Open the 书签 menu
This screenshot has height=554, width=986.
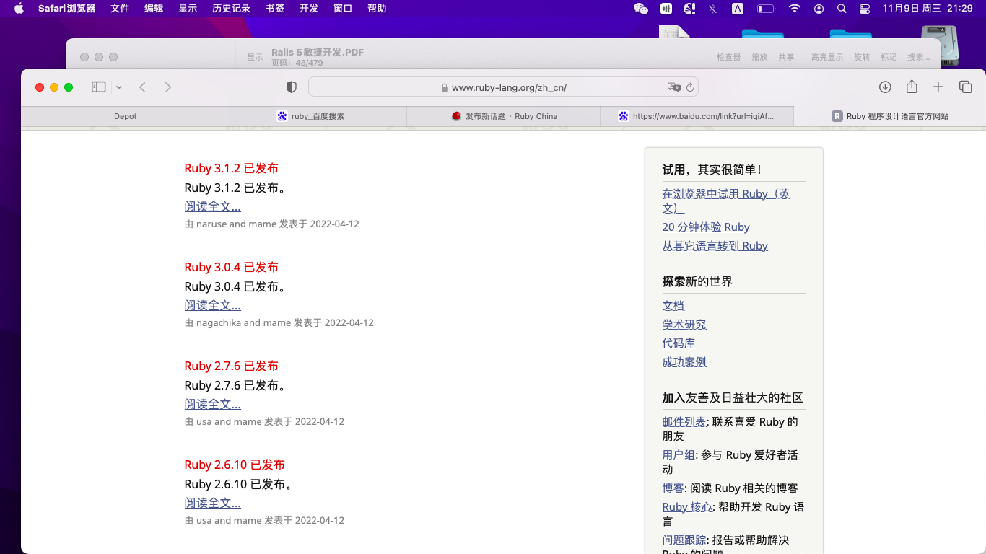275,9
